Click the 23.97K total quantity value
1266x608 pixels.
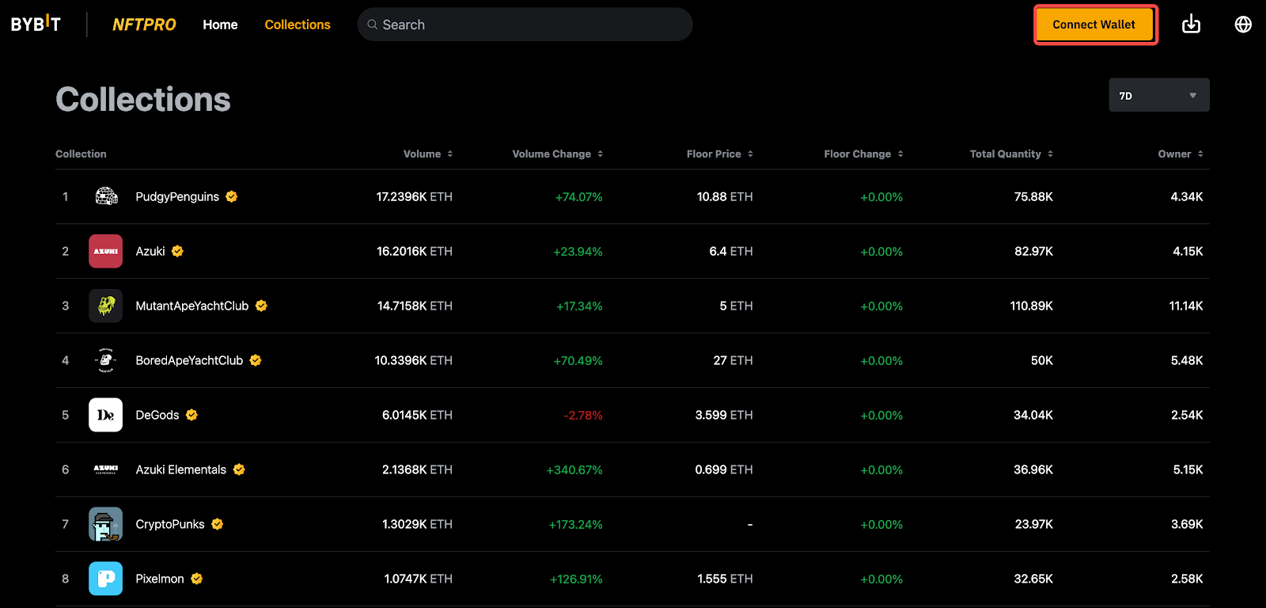click(x=1034, y=524)
